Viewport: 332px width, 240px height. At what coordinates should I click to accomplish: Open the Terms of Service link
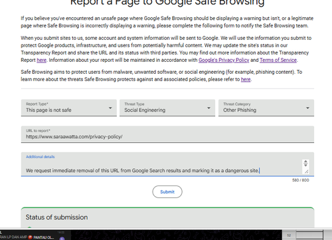[278, 60]
